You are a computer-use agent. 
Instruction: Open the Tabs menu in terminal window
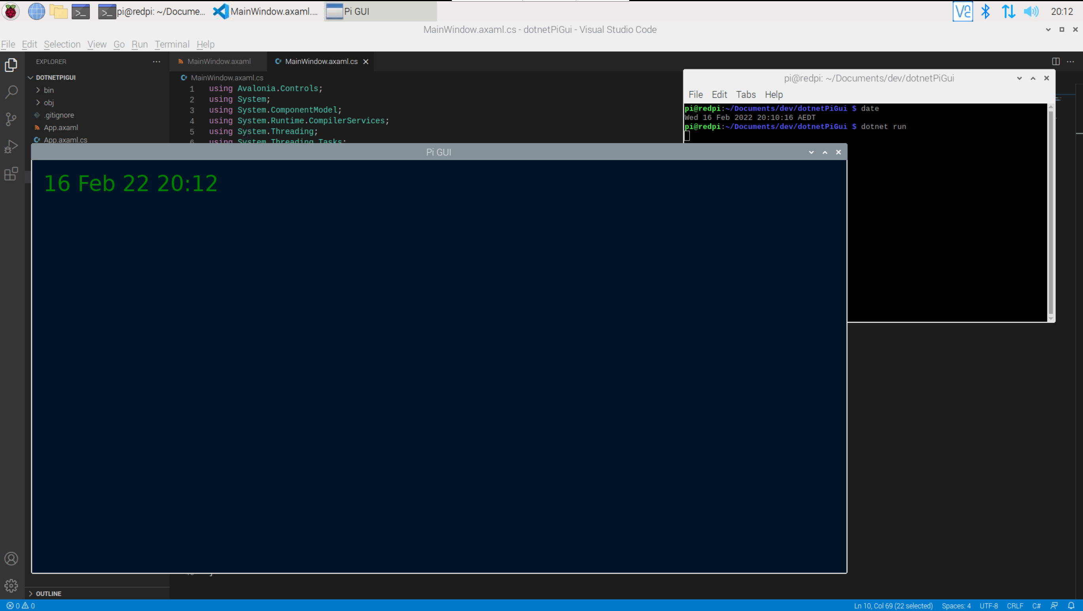pos(745,94)
